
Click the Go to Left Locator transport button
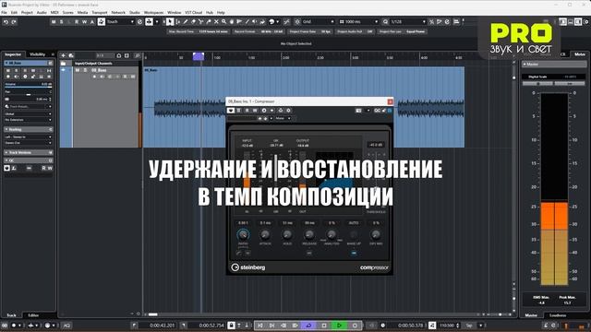(x=260, y=326)
